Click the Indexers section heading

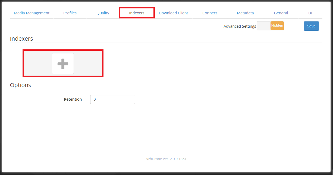(21, 39)
